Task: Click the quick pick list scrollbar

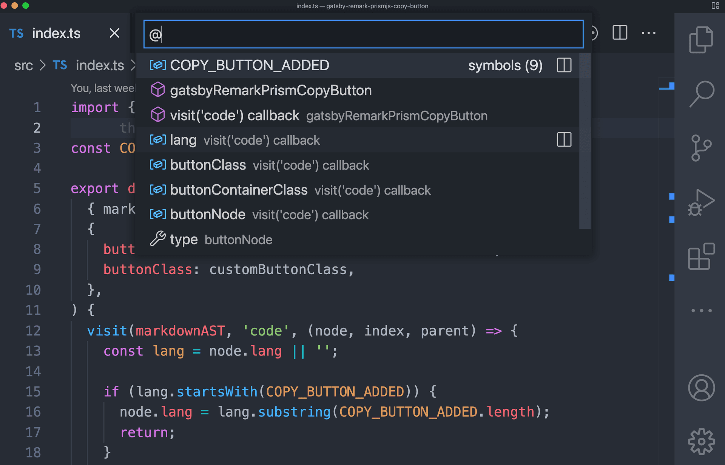Action: pyautogui.click(x=585, y=141)
